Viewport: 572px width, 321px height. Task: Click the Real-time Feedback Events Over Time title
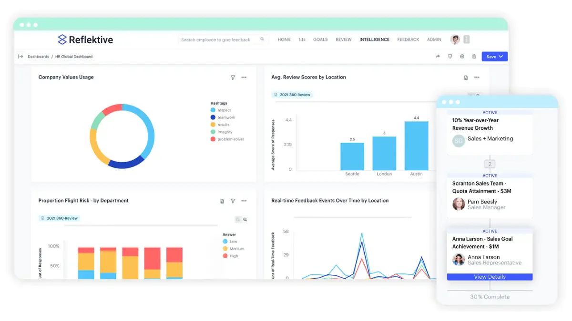click(330, 201)
